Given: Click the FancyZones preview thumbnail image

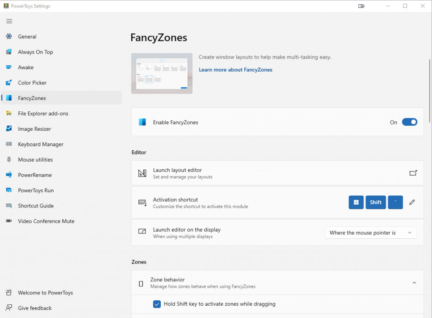Looking at the screenshot, I should coord(162,73).
